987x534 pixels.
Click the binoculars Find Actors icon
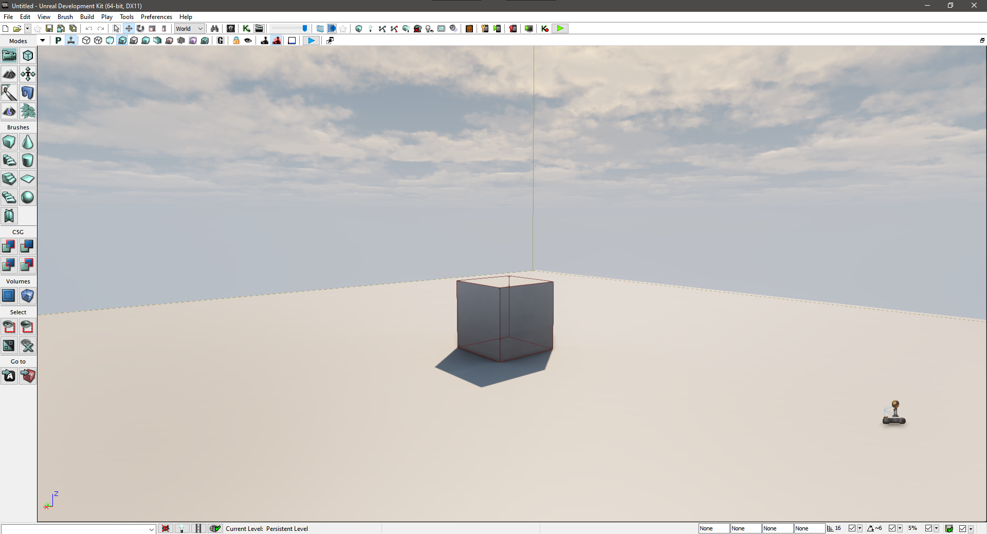point(215,29)
